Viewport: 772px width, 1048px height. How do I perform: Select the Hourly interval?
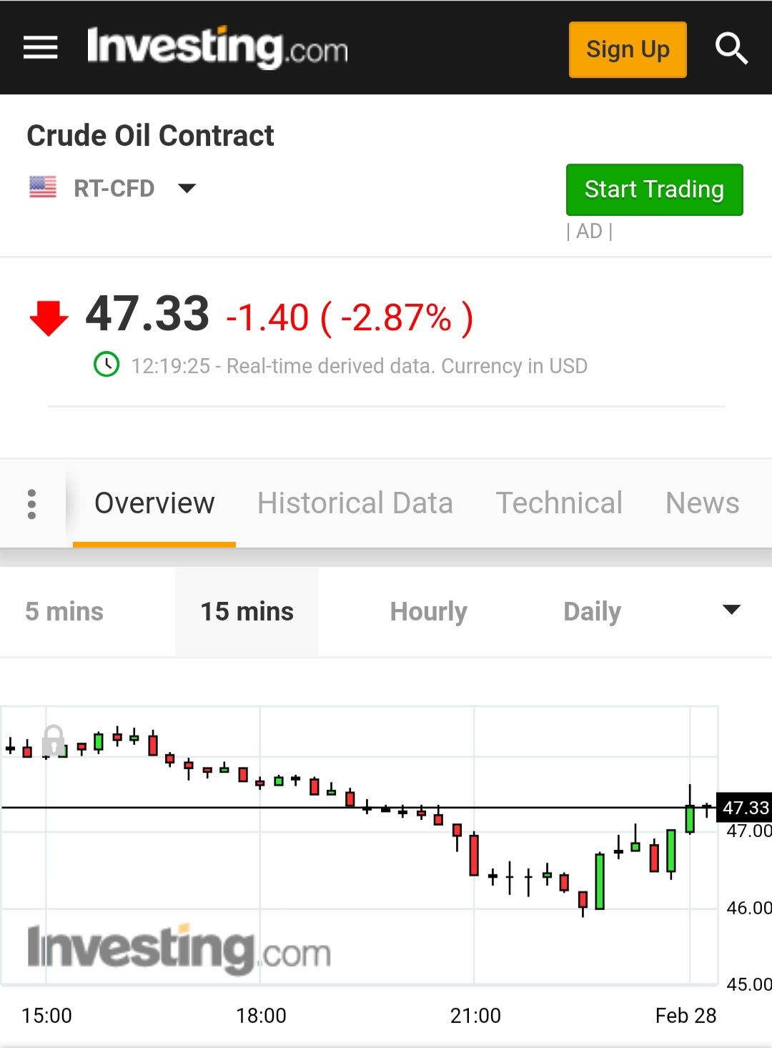tap(429, 612)
